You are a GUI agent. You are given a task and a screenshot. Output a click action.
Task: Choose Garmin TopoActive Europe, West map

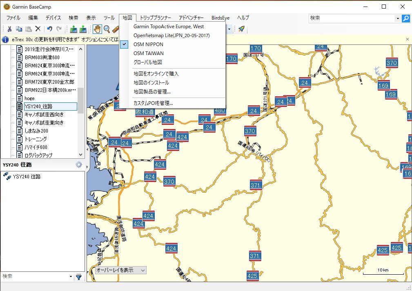click(x=169, y=27)
